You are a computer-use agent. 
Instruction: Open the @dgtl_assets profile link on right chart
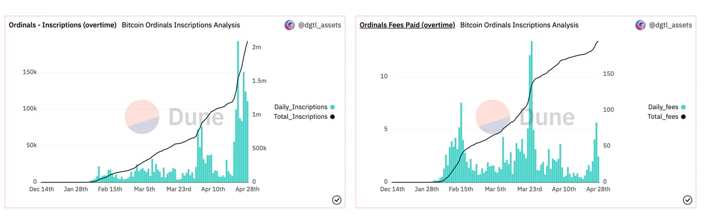[x=670, y=25]
